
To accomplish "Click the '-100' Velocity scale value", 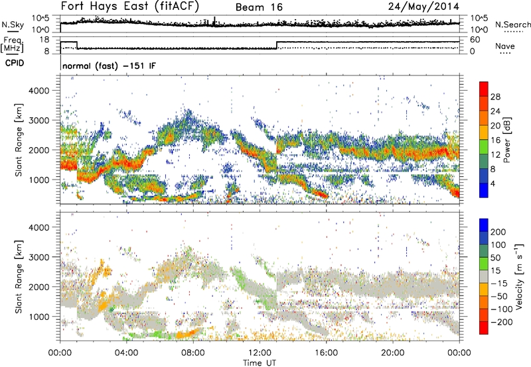I will coord(502,309).
